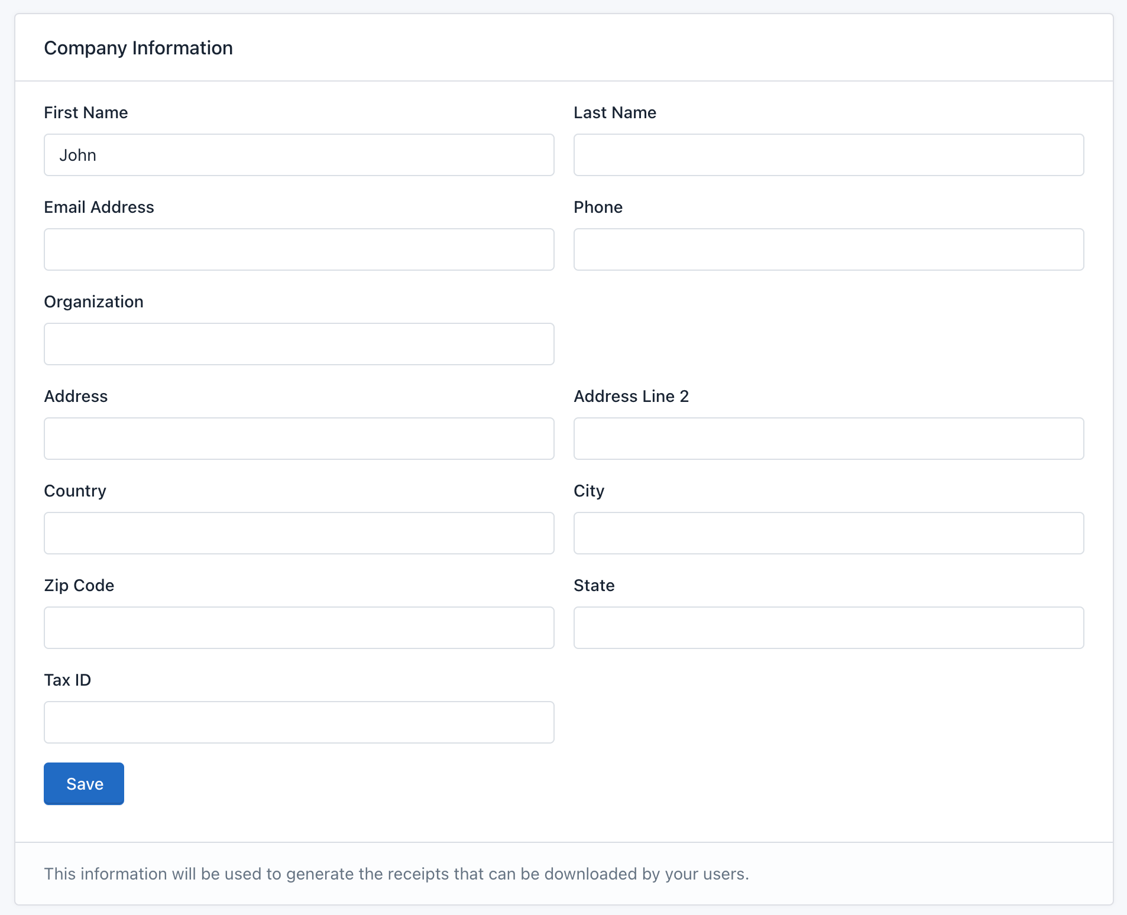Click the Address input field
This screenshot has height=915, width=1127.
299,438
